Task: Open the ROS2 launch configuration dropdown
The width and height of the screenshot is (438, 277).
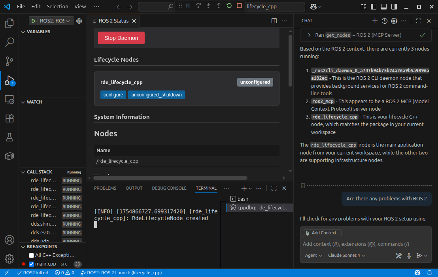Action: [55, 21]
